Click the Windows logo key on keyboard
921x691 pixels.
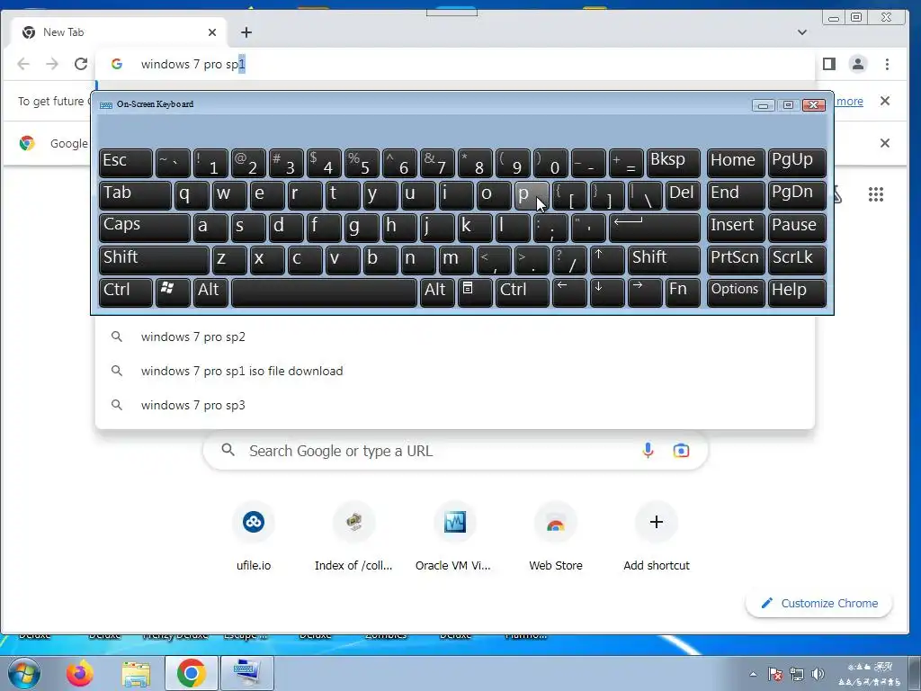(x=173, y=292)
